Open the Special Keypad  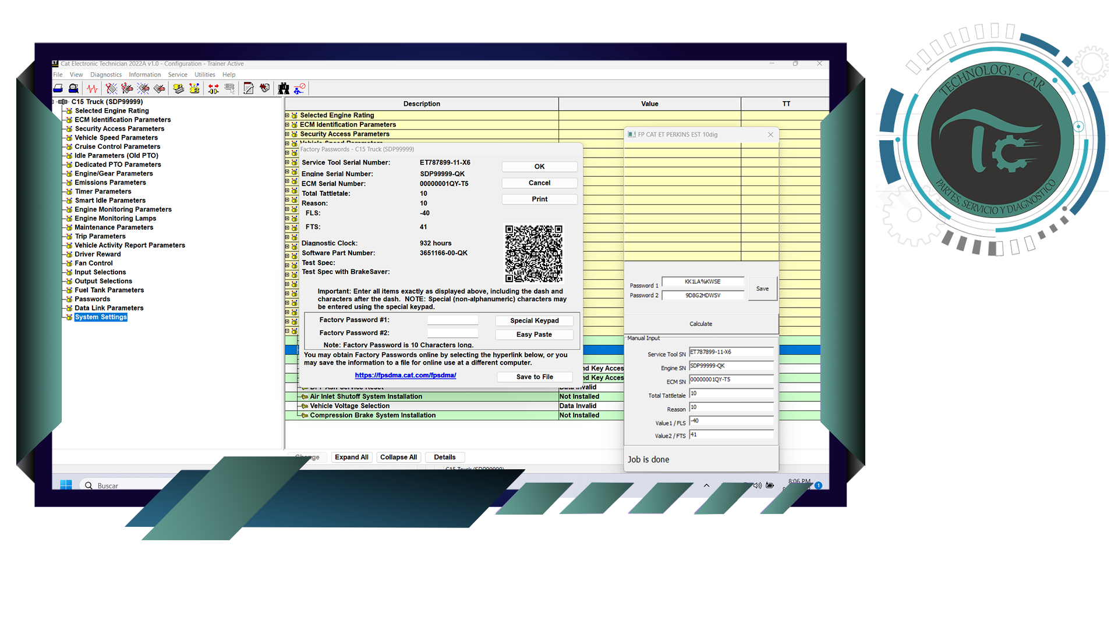[535, 320]
